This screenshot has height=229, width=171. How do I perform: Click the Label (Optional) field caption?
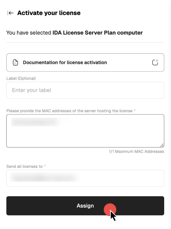pyautogui.click(x=21, y=78)
